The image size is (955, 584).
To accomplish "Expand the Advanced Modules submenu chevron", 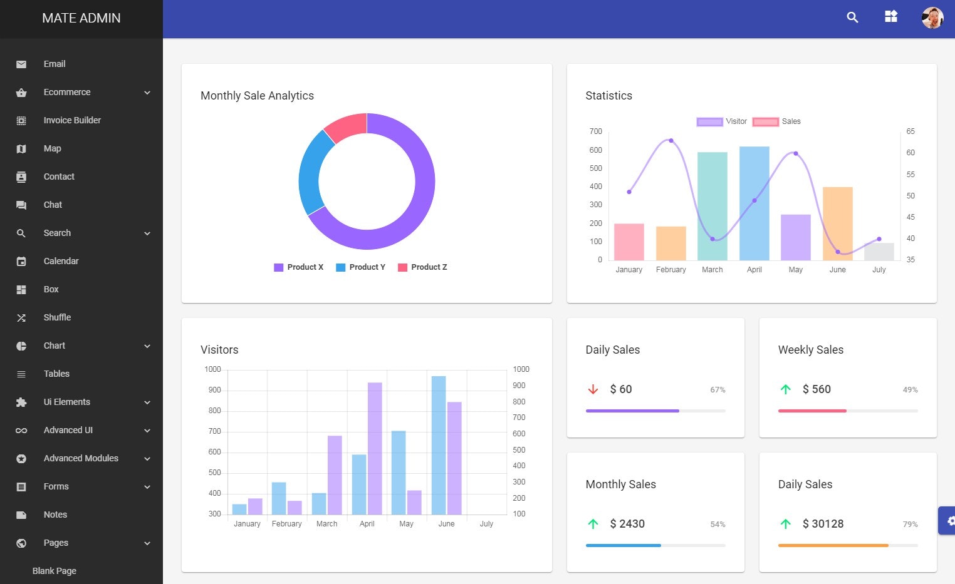I will click(x=147, y=459).
